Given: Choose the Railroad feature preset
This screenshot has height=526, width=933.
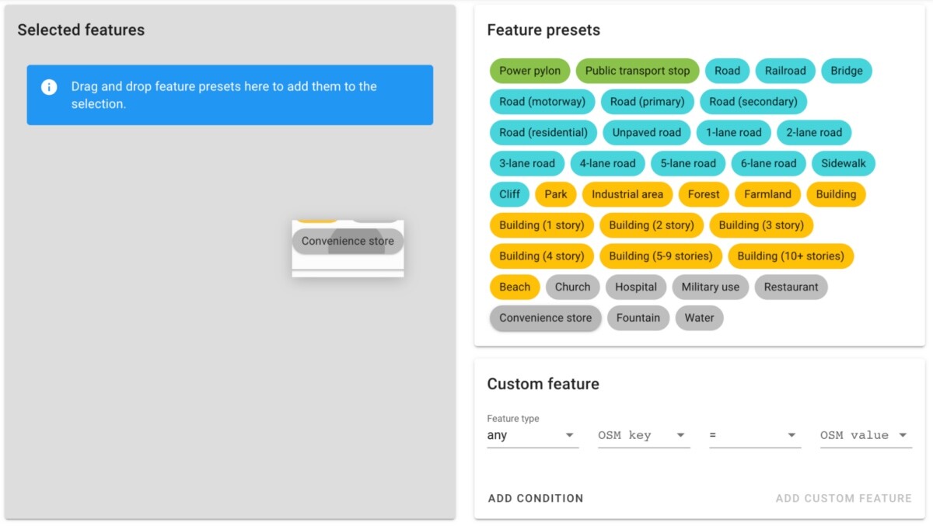Looking at the screenshot, I should tap(784, 71).
